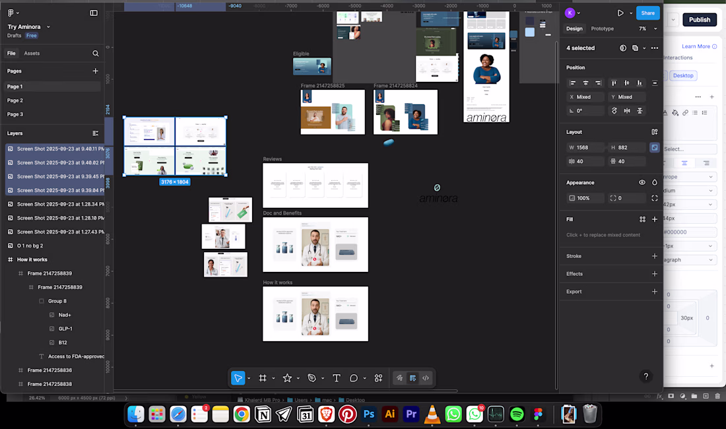
Task: Open the Try Aminora file name dropdown
Action: pos(48,27)
